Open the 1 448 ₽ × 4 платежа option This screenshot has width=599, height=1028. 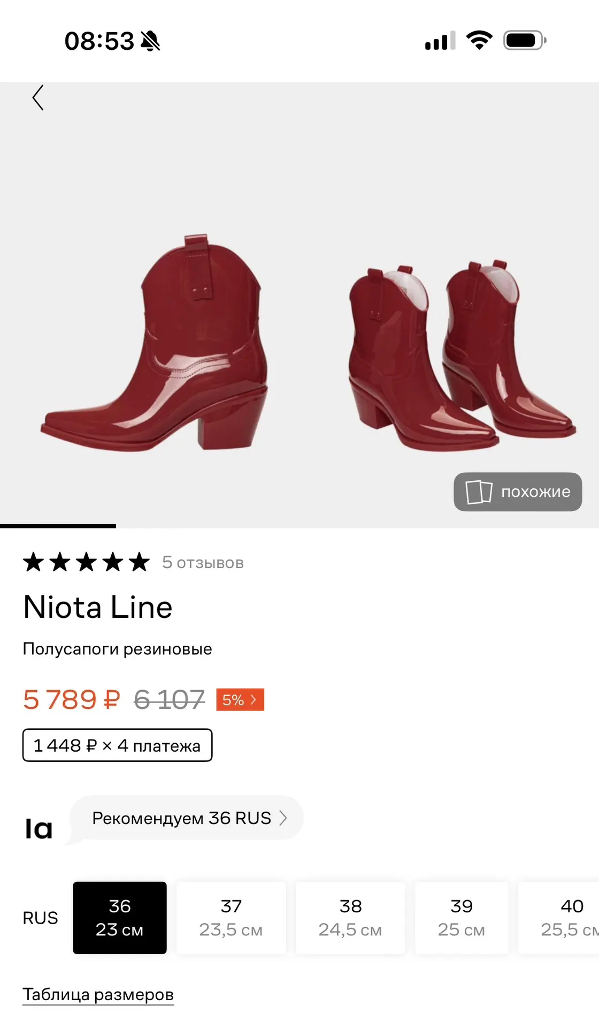[117, 745]
